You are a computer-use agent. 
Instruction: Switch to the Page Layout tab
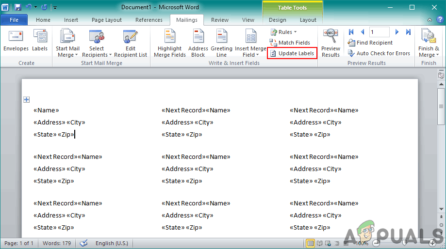[107, 20]
